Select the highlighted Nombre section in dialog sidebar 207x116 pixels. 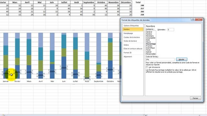(133, 29)
